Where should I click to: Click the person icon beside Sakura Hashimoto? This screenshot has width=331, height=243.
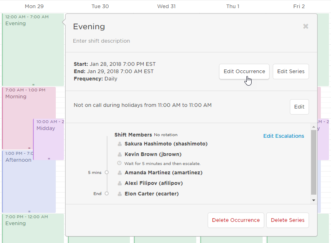[x=119, y=144]
